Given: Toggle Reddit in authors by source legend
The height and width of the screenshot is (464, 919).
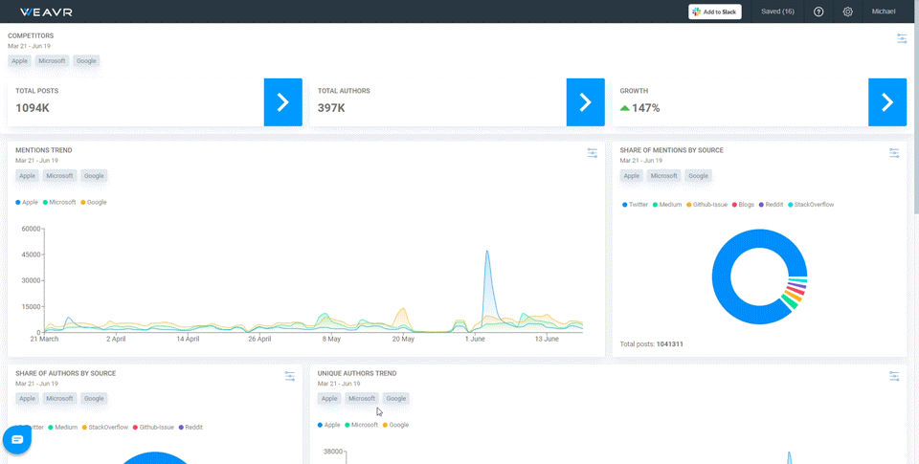Looking at the screenshot, I should pos(191,427).
